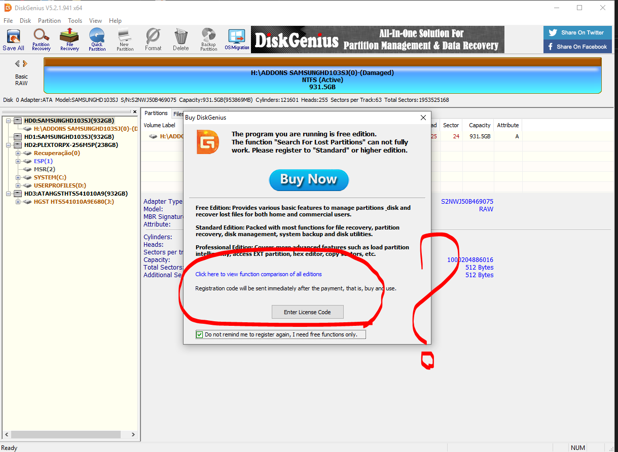Expand the SYSTEM(C:) partition node
Screen dimensions: 618x452
pyautogui.click(x=18, y=177)
